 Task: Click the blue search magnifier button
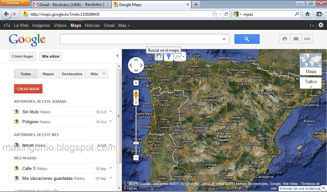pyautogui.click(x=247, y=39)
